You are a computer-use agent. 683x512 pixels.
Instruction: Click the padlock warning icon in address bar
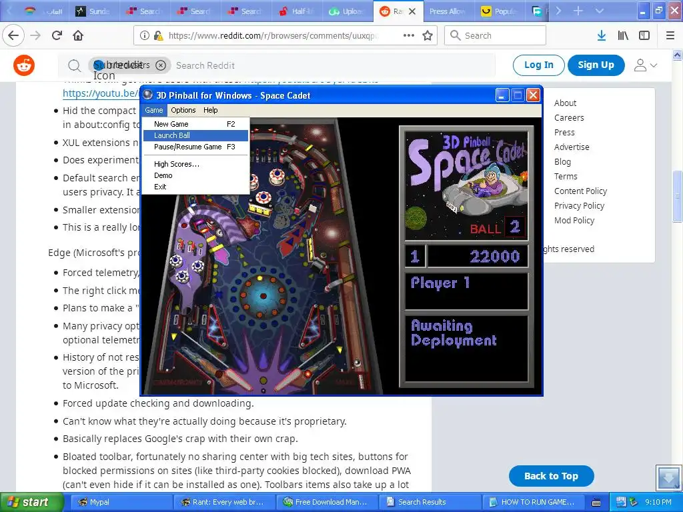pyautogui.click(x=159, y=36)
